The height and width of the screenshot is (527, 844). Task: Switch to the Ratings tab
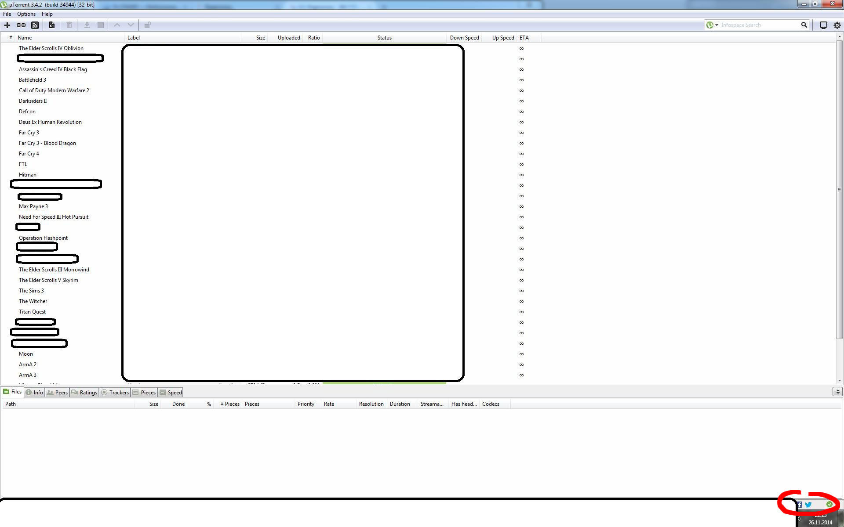click(x=84, y=393)
